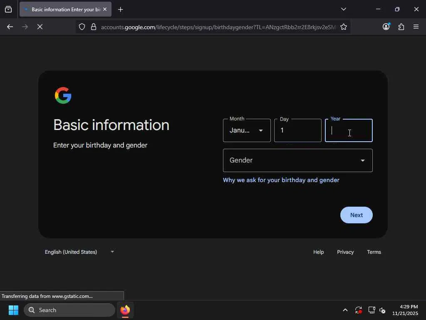
Task: Click the Firefox taskbar icon
Action: tap(125, 310)
